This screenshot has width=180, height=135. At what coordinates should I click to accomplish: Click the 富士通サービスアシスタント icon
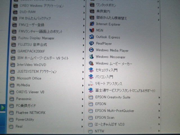pyautogui.click(x=91, y=90)
